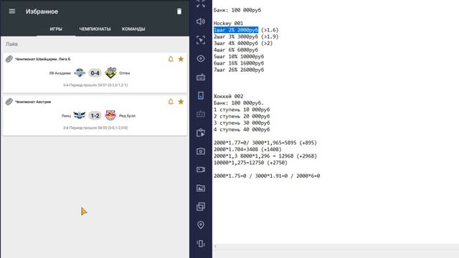Click the fullscreen icon in the emulator sidebar
459x258 pixels.
point(201,4)
